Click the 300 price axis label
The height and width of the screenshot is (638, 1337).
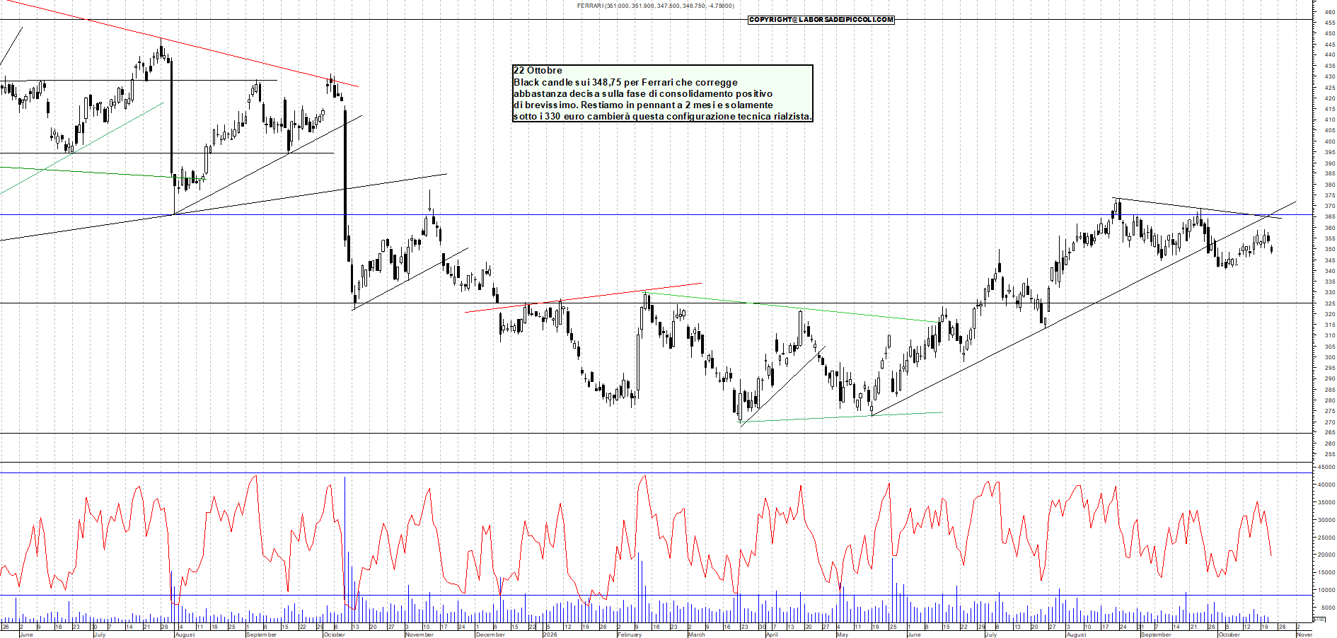click(1329, 357)
